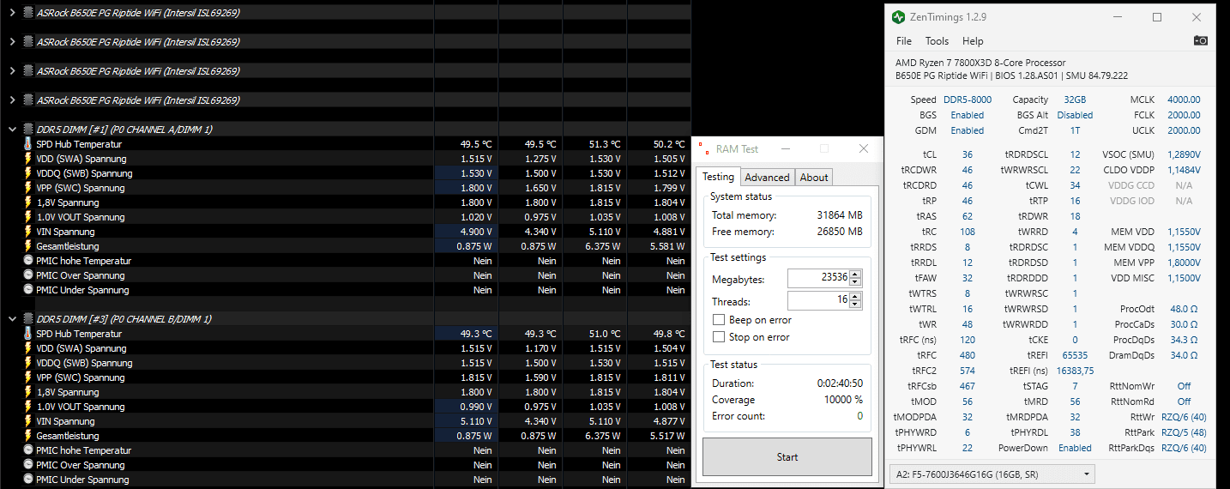The width and height of the screenshot is (1230, 489).
Task: Switch to RAM Test Advanced tab
Action: 767,178
